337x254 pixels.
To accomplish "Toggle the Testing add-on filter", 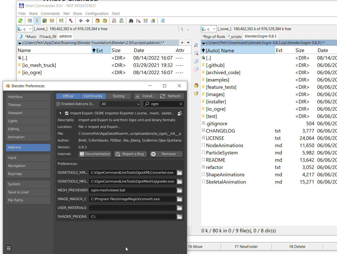I will point(118,96).
